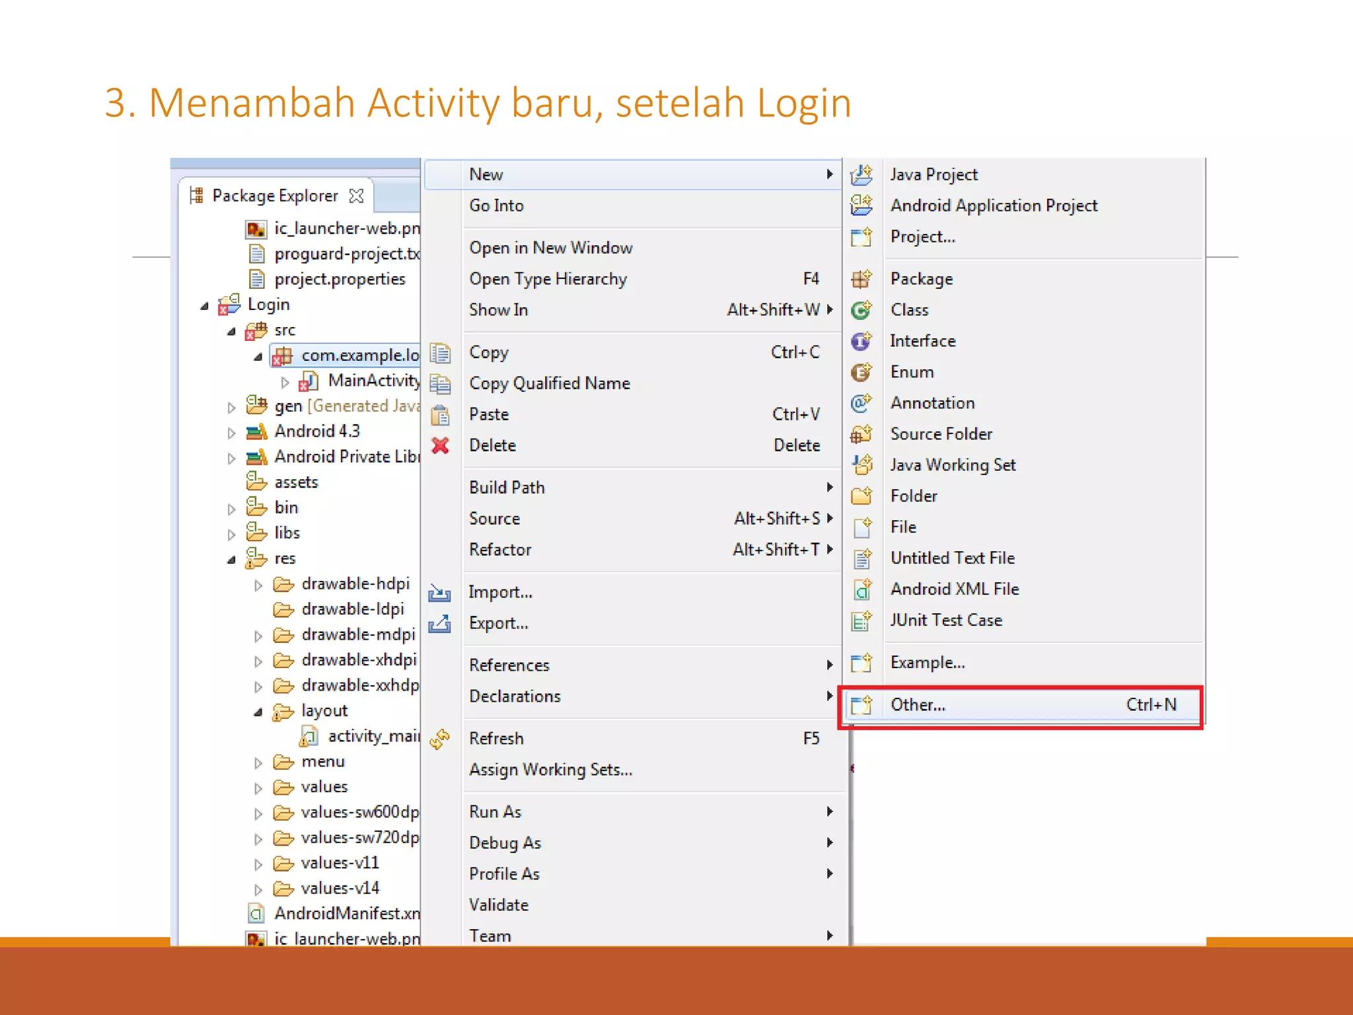The image size is (1353, 1015).
Task: Expand the libs folder node
Action: [x=231, y=535]
